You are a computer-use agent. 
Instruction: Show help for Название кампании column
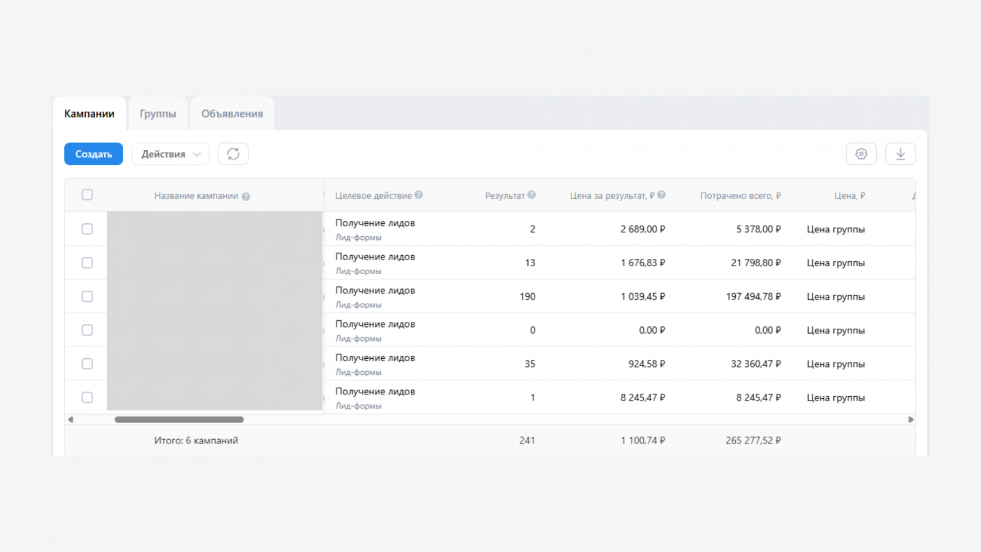tap(246, 196)
